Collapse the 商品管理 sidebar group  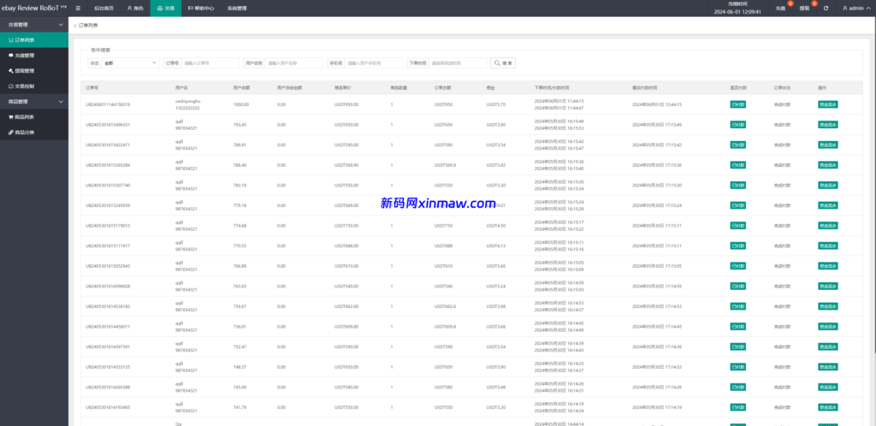point(34,102)
